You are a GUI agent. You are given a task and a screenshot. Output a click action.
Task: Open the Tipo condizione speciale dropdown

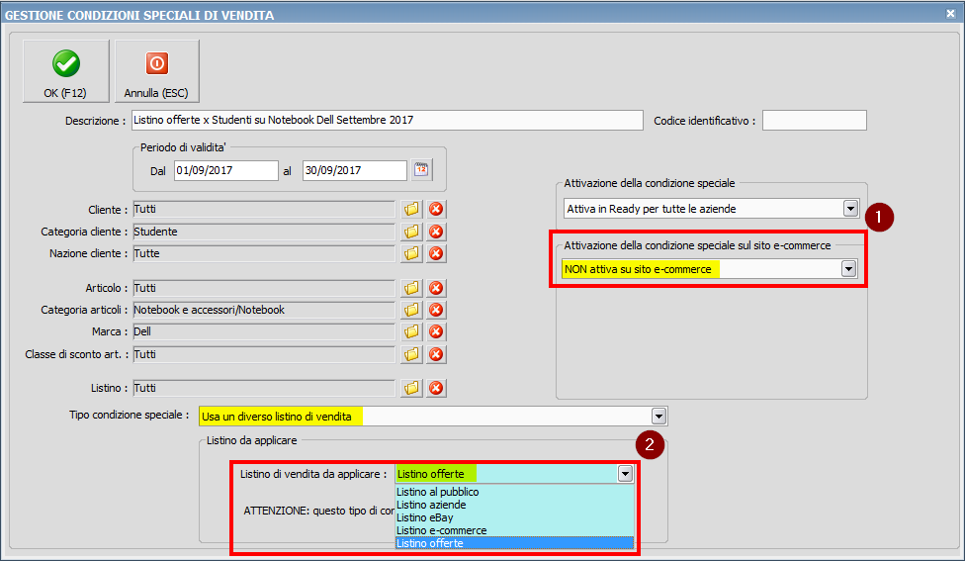[x=658, y=416]
